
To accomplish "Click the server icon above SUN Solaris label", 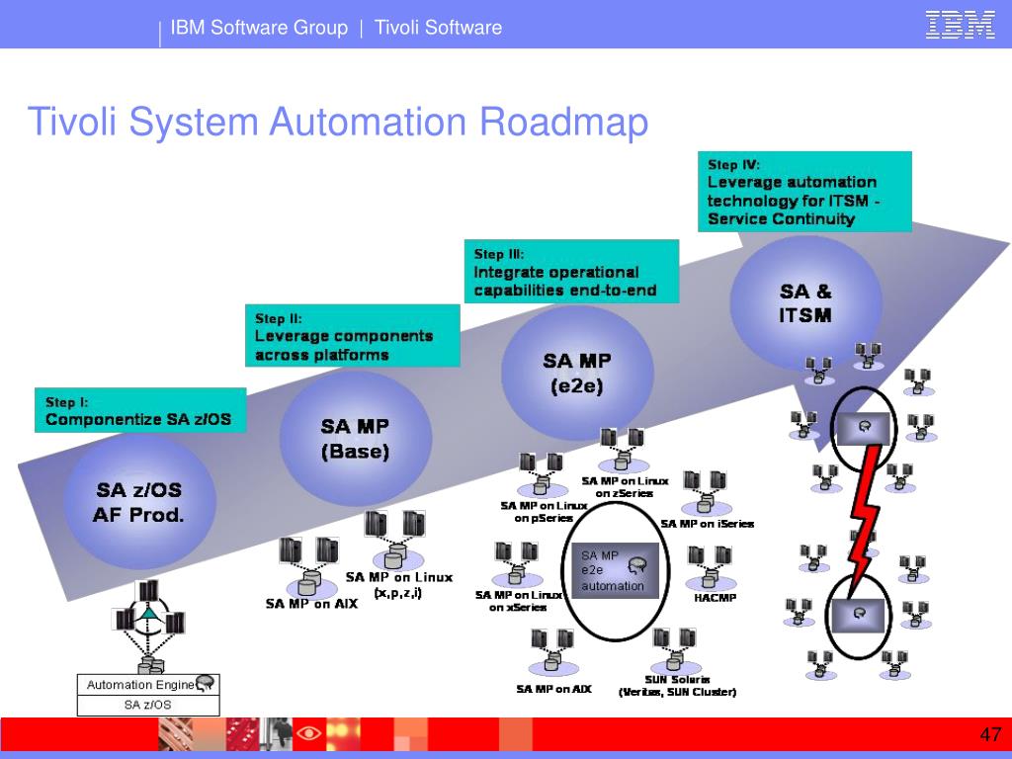I will pos(674,651).
